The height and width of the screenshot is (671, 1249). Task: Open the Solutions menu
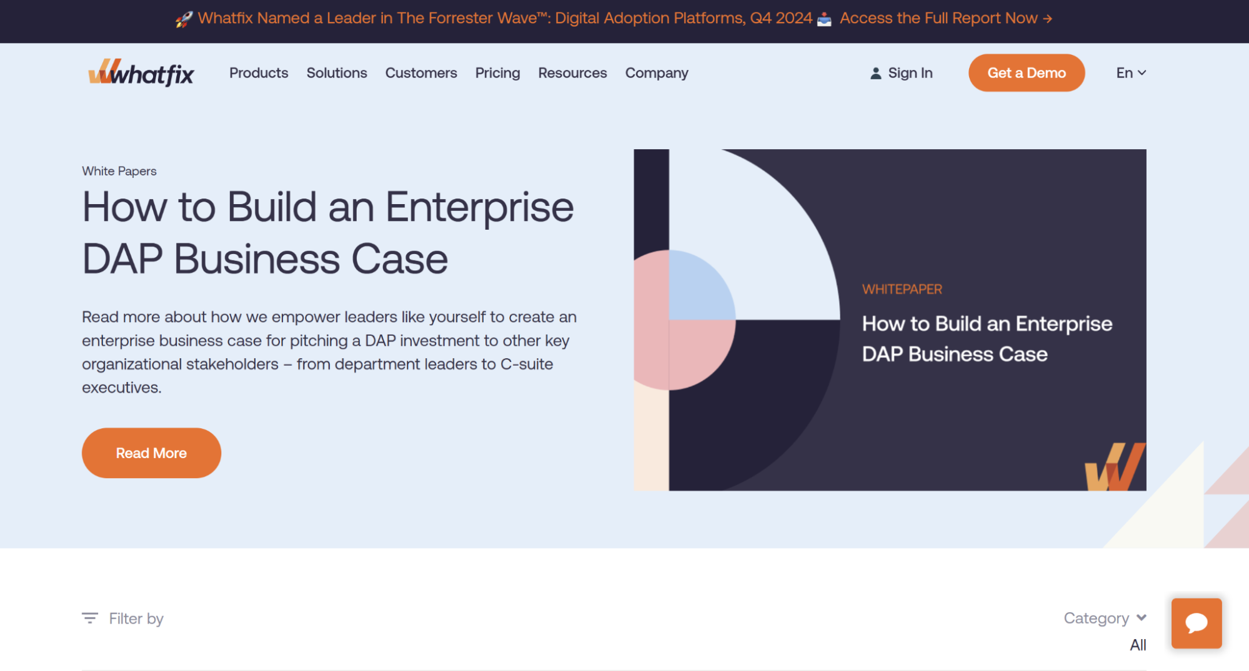coord(337,73)
